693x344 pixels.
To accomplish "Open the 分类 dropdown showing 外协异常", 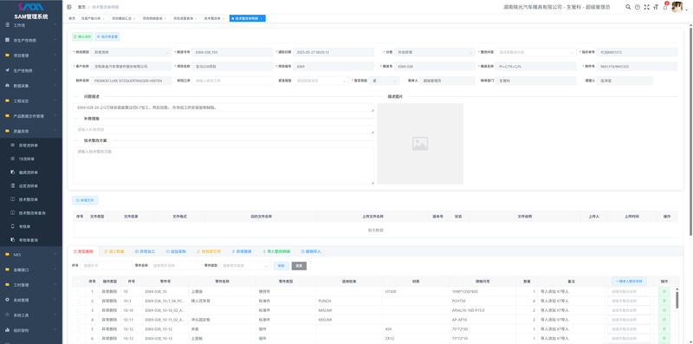I will [435, 52].
